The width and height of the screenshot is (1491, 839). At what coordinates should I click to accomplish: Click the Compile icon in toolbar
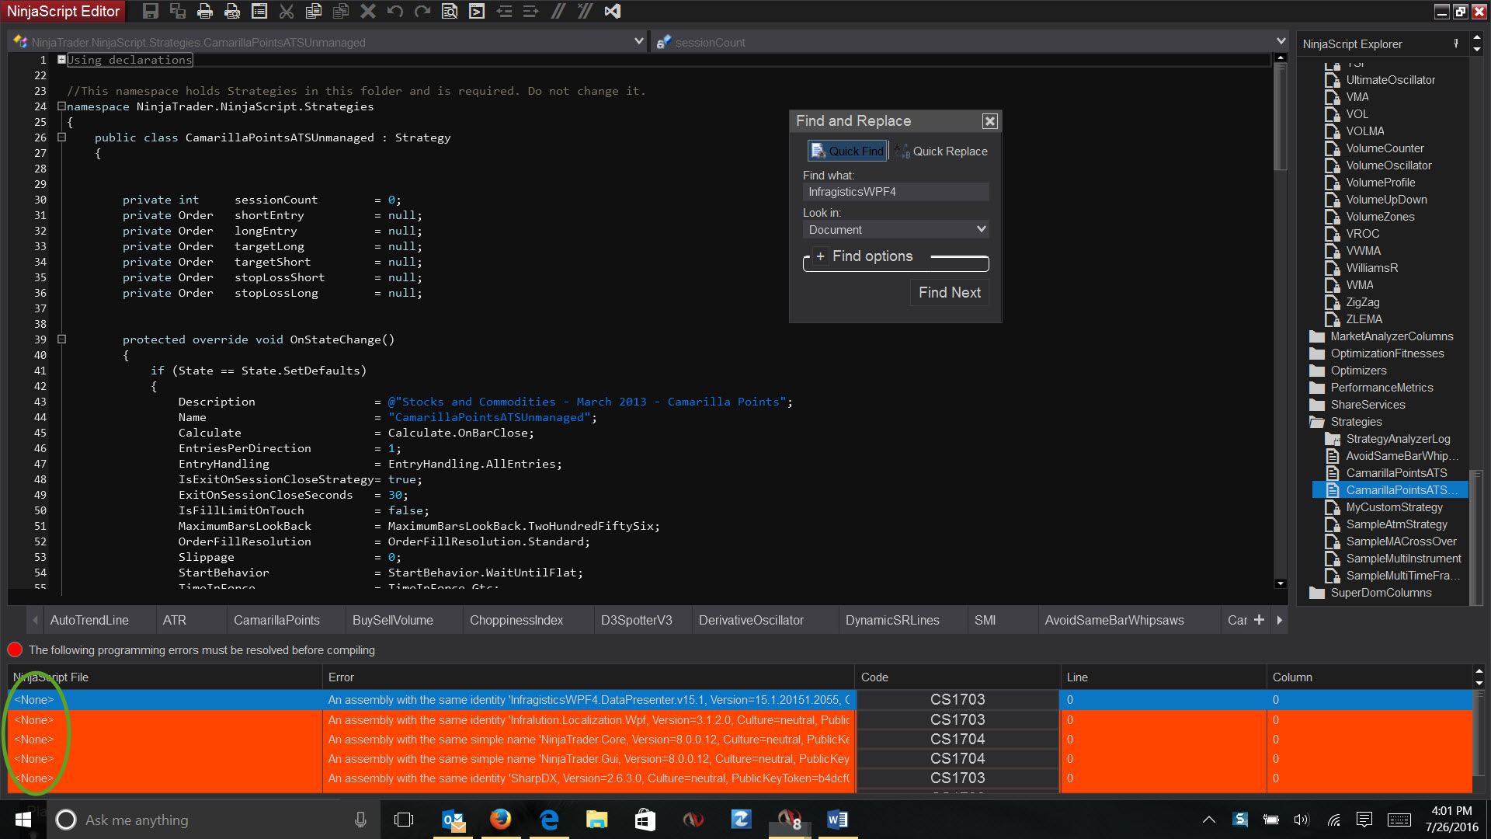coord(477,11)
